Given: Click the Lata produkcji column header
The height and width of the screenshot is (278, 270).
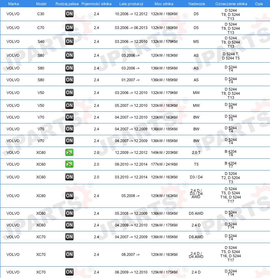Looking at the screenshot, I should point(131,4).
